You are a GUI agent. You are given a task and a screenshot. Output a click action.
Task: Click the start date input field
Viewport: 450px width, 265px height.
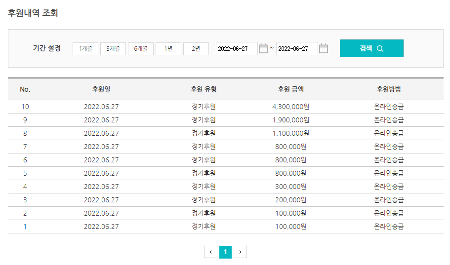point(237,49)
